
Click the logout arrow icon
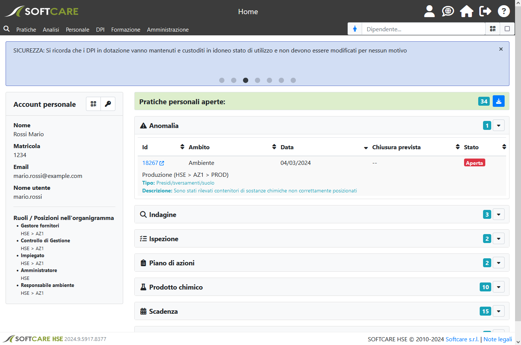tap(485, 11)
